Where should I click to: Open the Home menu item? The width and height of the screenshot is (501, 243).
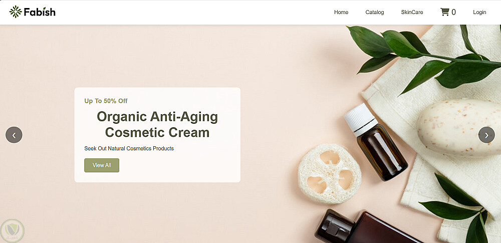341,12
